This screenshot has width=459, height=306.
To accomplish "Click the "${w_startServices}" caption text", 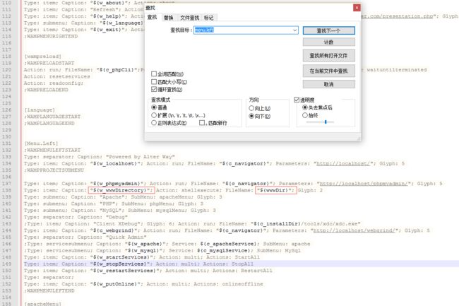I will click(121, 257).
